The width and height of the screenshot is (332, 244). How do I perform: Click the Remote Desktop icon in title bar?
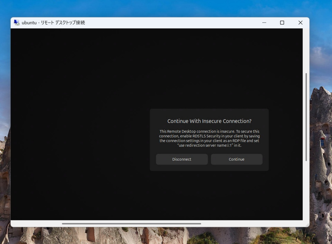17,23
